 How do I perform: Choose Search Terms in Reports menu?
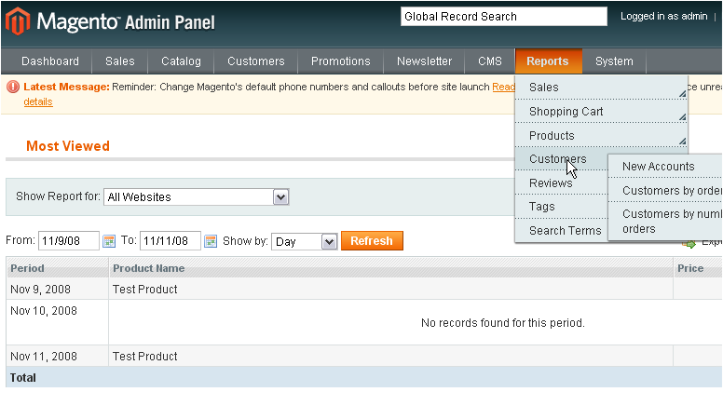tap(565, 231)
